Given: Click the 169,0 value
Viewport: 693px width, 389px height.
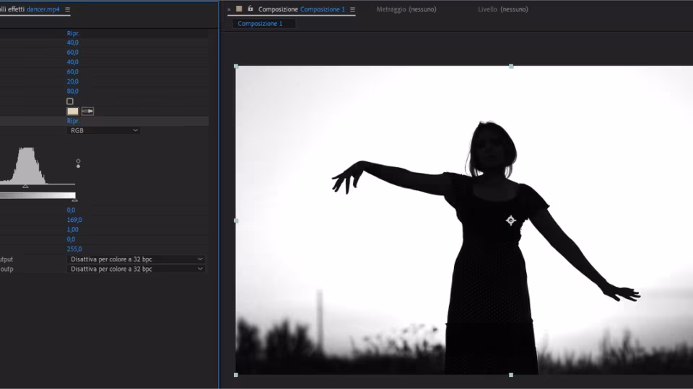Looking at the screenshot, I should coord(74,220).
